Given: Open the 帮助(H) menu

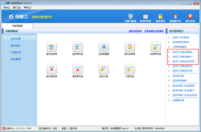Looking at the screenshot, I should tap(27, 7).
